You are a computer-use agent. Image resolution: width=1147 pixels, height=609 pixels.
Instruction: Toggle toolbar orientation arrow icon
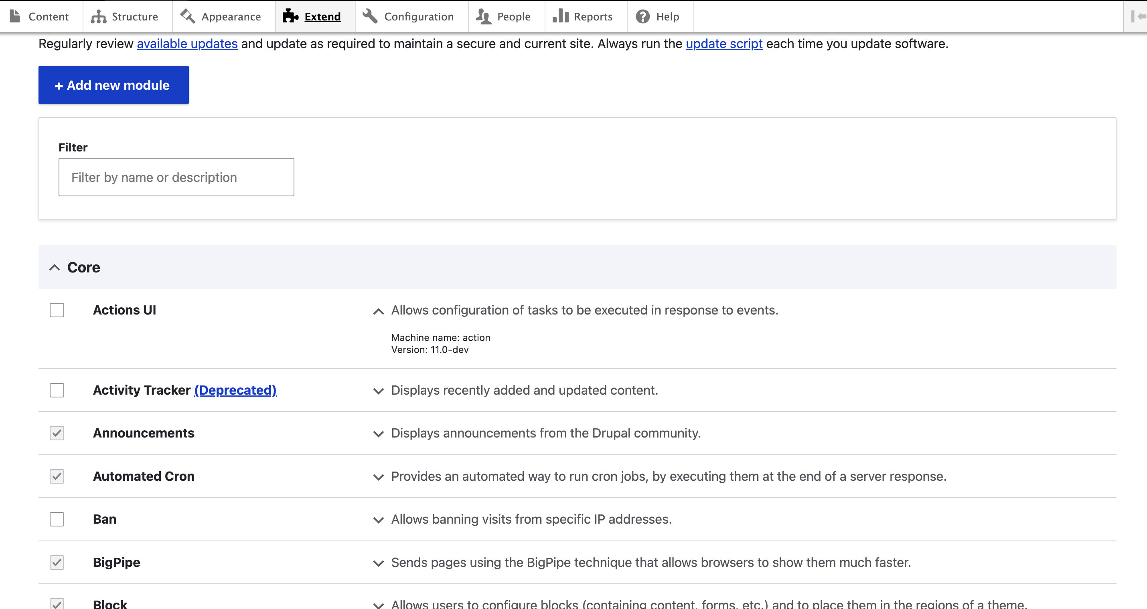point(1139,16)
